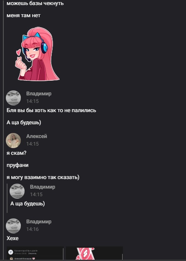Image resolution: width=186 pixels, height=261 pixels.
Task: Select the message 'меня там нет'
Action: (23, 15)
